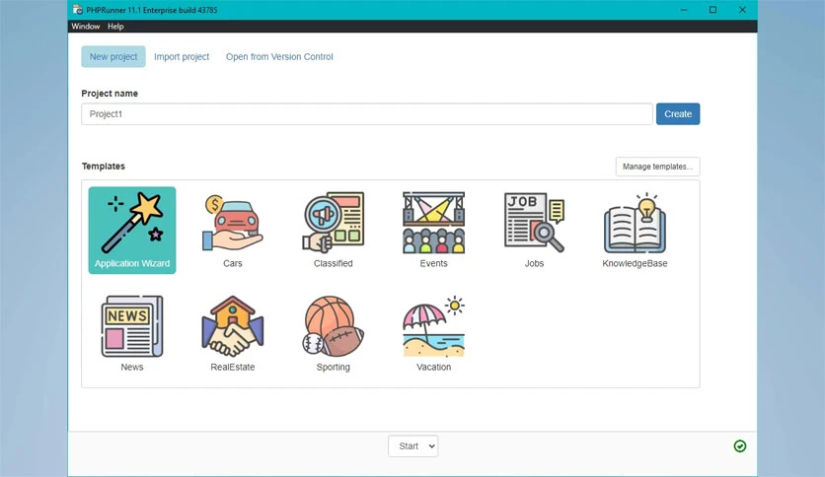Choose the RealEstate handshake icon
This screenshot has height=477, width=825.
coord(233,326)
